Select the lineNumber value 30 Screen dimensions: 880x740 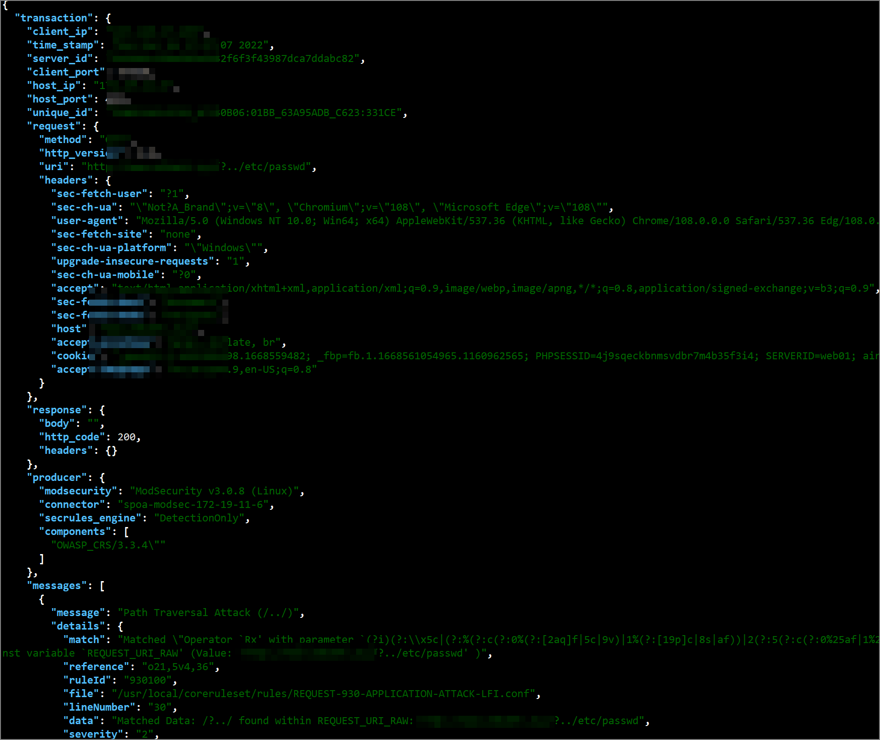tap(161, 707)
